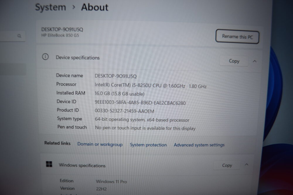This screenshot has width=293, height=195.
Task: Click the Processor row label
Action: pyautogui.click(x=66, y=84)
